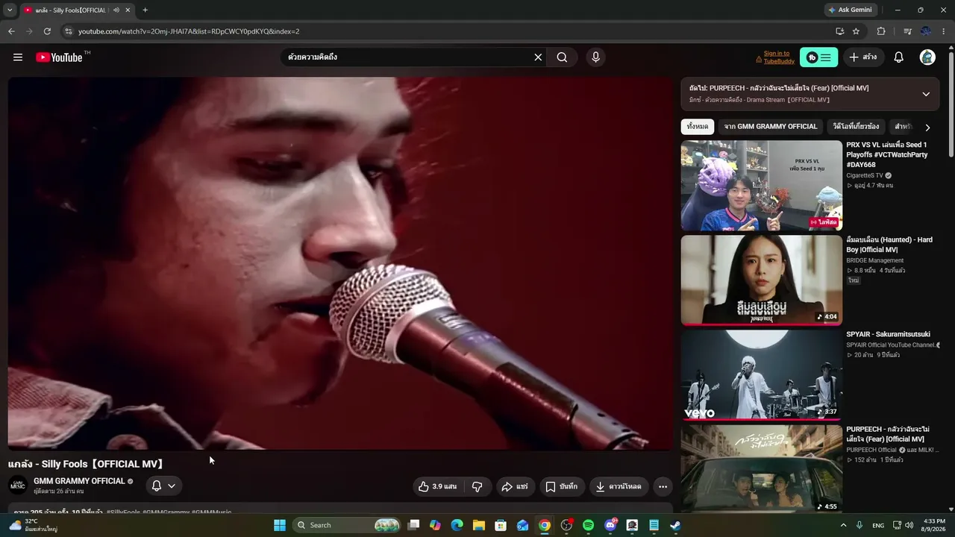Open Windows taskbar Search
Viewport: 955px width, 537px height.
[347, 525]
